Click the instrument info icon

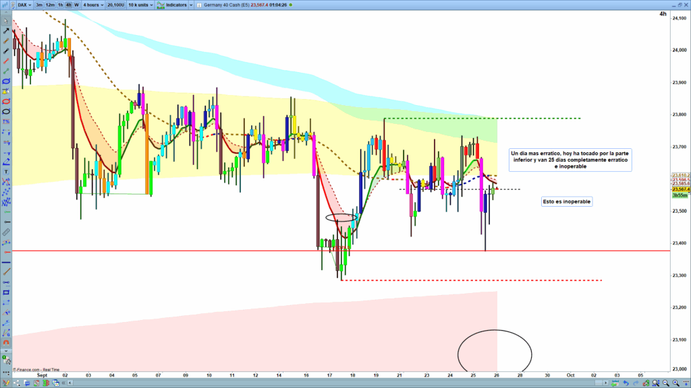pyautogui.click(x=198, y=5)
